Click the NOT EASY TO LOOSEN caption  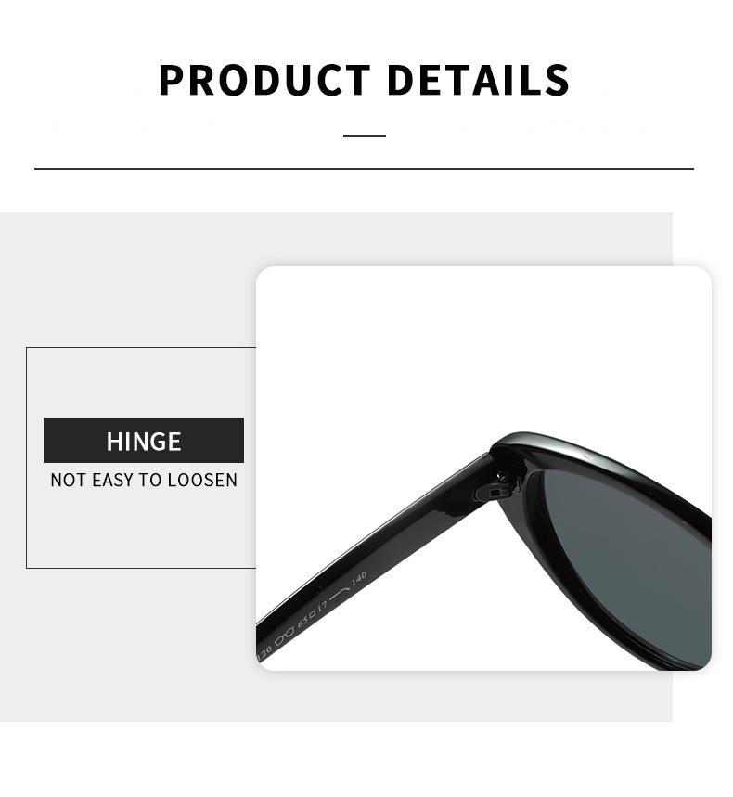tap(144, 480)
